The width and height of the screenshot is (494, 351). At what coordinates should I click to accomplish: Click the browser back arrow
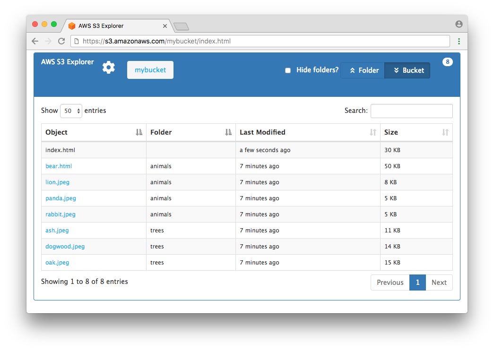coord(35,41)
